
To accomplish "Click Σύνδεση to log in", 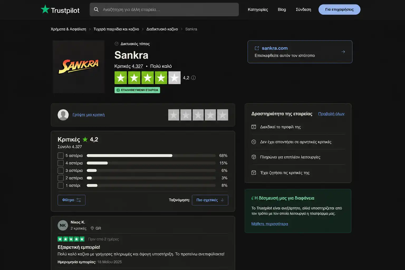I will click(303, 9).
